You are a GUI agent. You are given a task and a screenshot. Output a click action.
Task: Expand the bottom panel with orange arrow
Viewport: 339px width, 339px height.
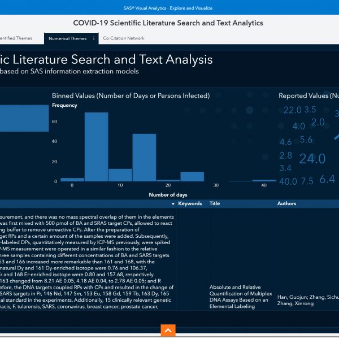[x=168, y=330]
